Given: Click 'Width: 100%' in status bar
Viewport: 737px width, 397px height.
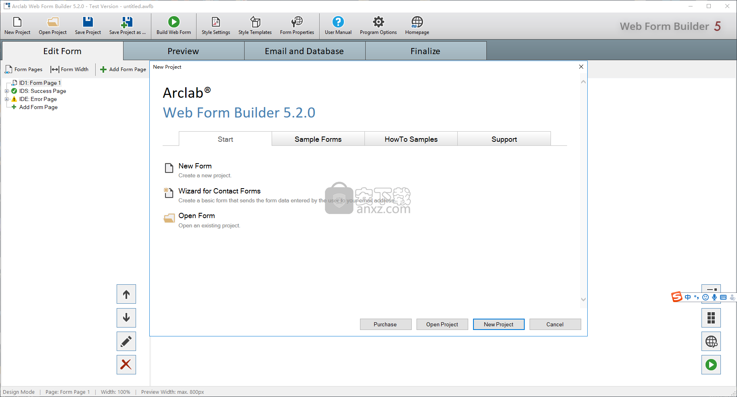Looking at the screenshot, I should pyautogui.click(x=115, y=392).
